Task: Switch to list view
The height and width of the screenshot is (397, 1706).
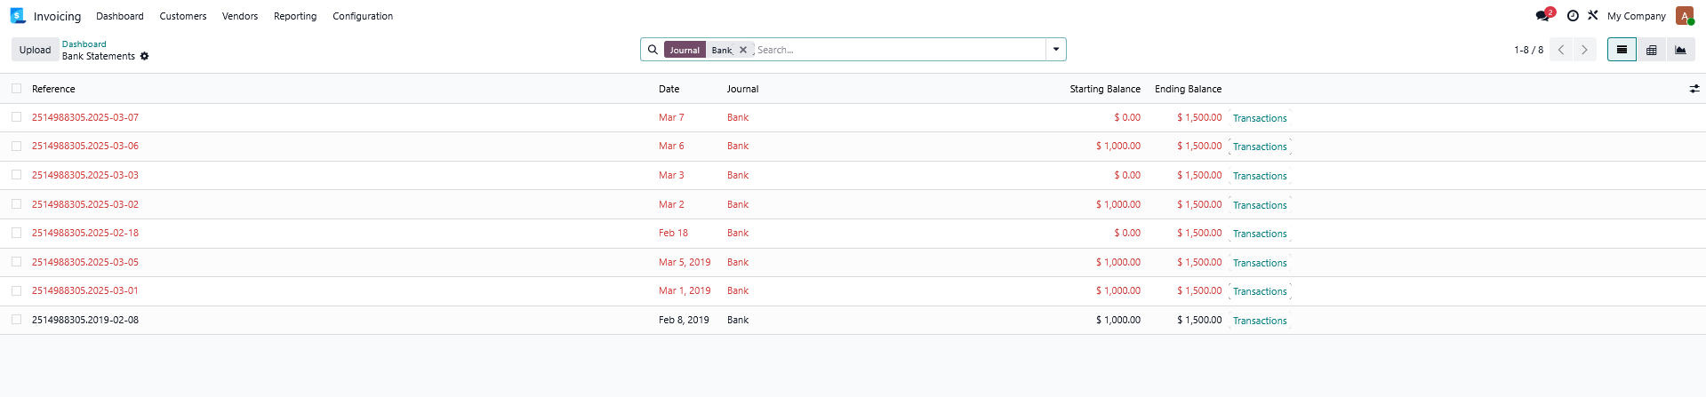Action: tap(1622, 50)
